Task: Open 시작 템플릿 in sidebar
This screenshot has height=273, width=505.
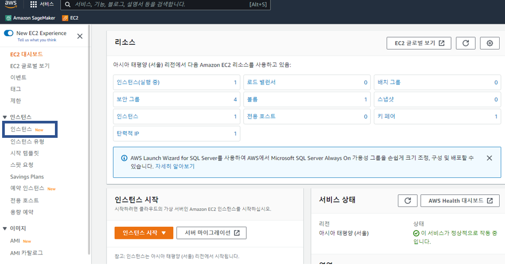Action: coord(25,153)
